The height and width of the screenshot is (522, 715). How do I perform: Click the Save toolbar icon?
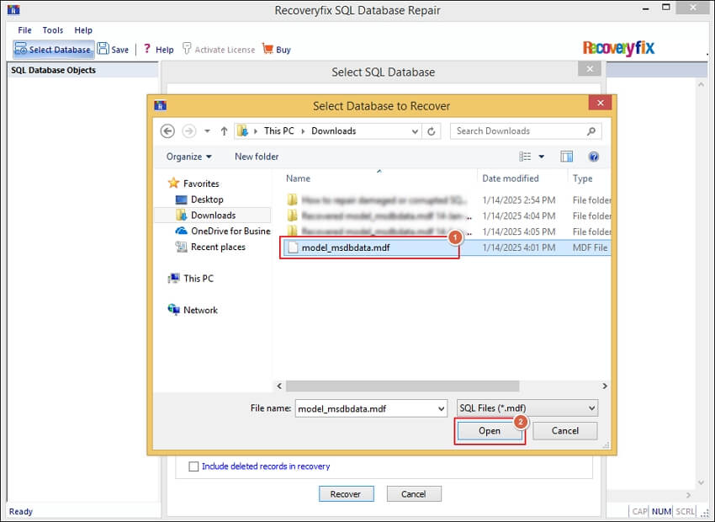pyautogui.click(x=103, y=49)
